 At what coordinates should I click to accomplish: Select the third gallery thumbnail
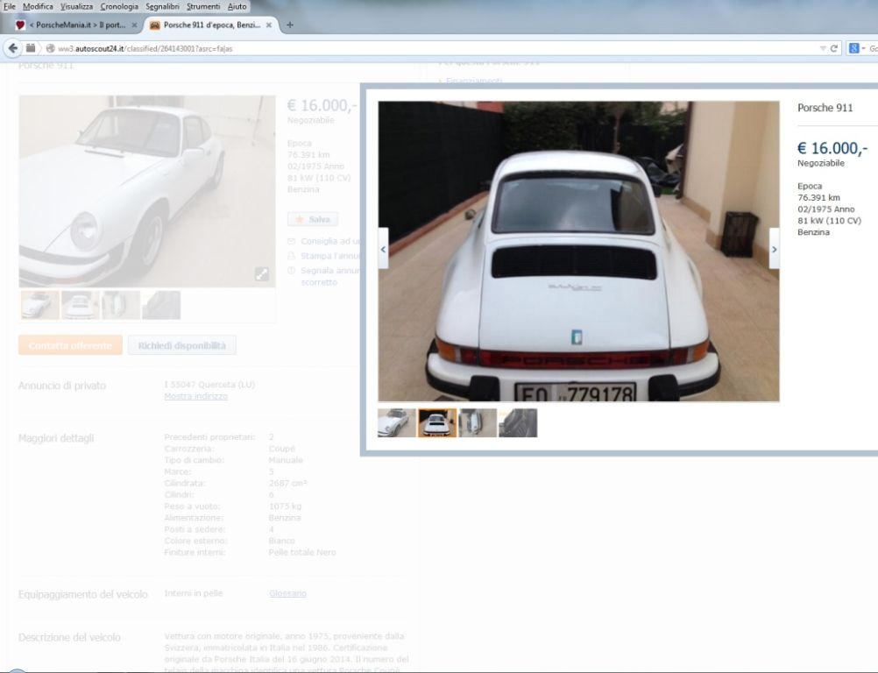pyautogui.click(x=478, y=422)
